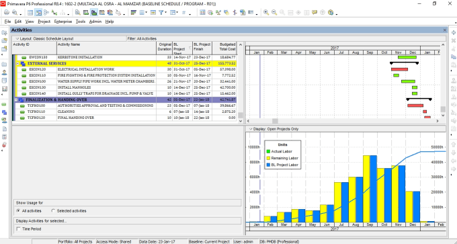The width and height of the screenshot is (457, 244).
Task: Click the yellow notebook hint icon
Action: 315,13
